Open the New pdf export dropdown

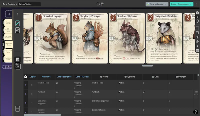pos(157,4)
